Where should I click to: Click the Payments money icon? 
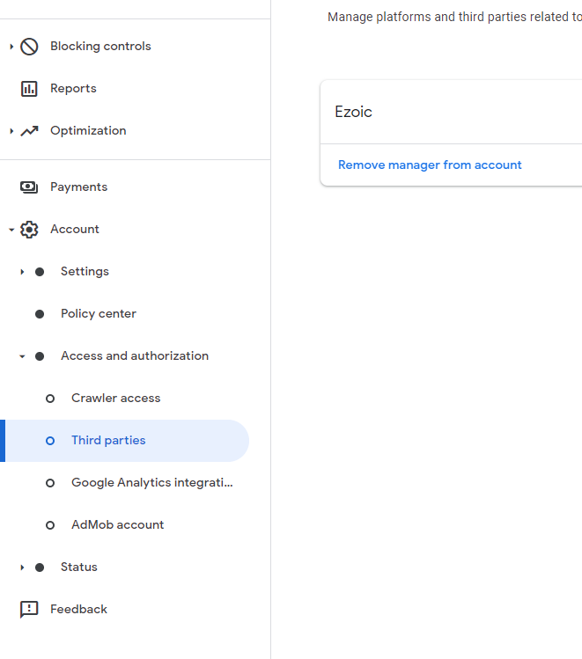point(29,187)
